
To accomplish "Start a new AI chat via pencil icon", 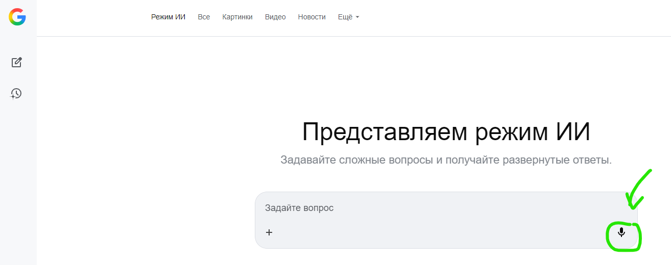I will [x=17, y=62].
